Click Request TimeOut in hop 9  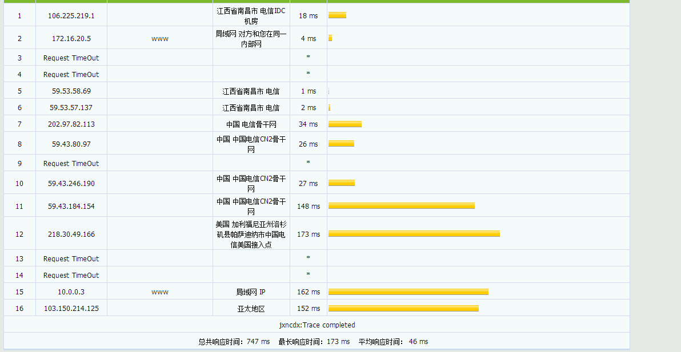tap(71, 163)
